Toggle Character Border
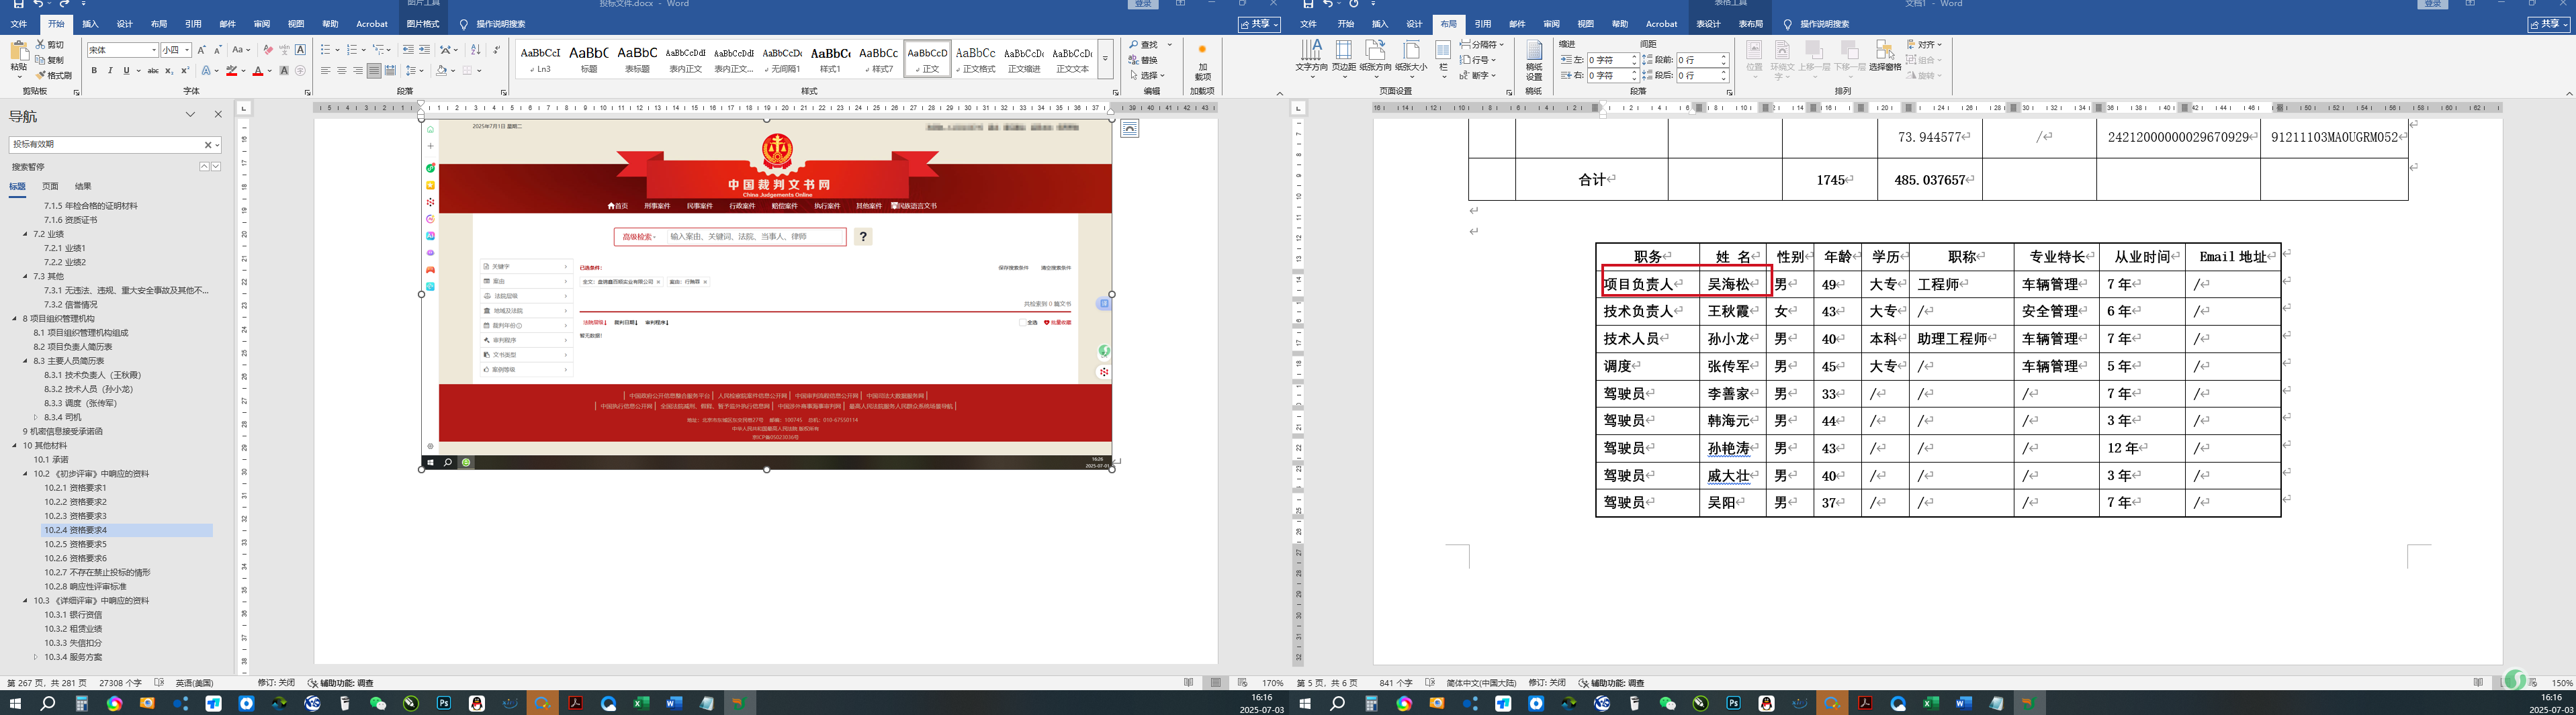2576x715 pixels. pyautogui.click(x=300, y=50)
